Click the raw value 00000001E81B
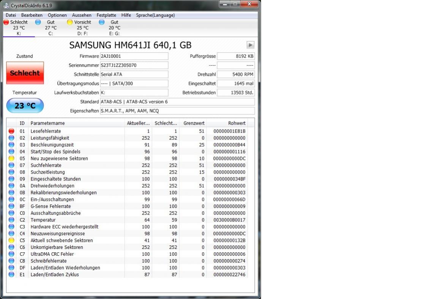 229,131
